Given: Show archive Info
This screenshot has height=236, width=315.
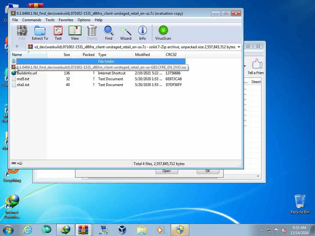Looking at the screenshot, I should (x=142, y=33).
